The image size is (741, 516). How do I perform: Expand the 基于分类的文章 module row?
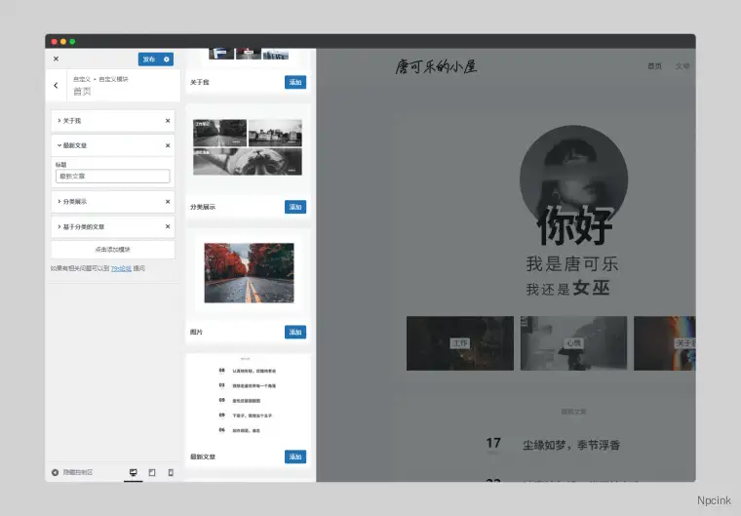113,226
